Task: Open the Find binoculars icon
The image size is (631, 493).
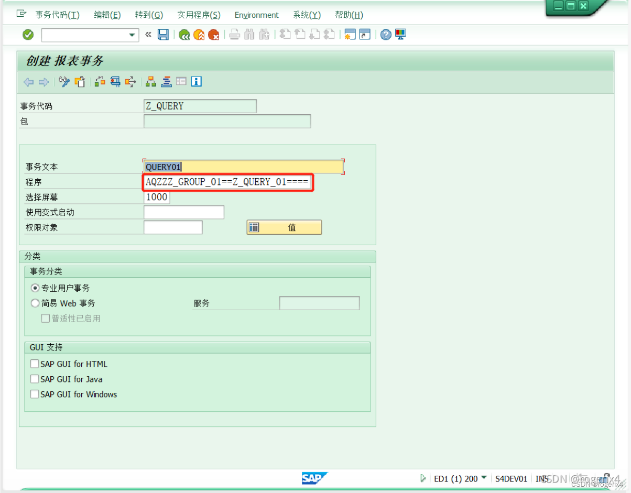Action: click(x=249, y=35)
